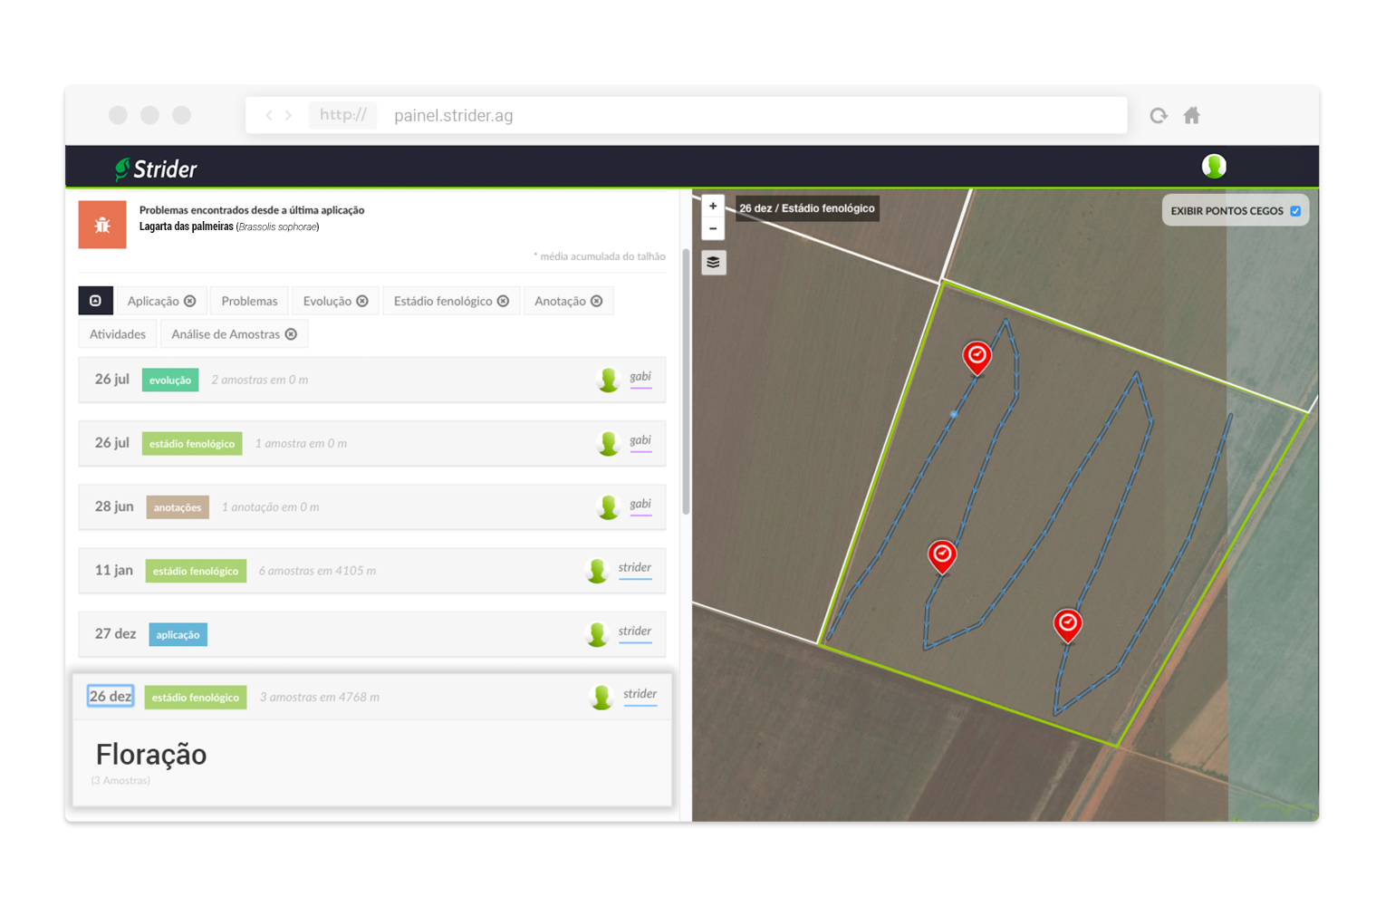The image size is (1395, 906).
Task: Expand the 27 dez aplicação entry
Action: click(x=372, y=634)
